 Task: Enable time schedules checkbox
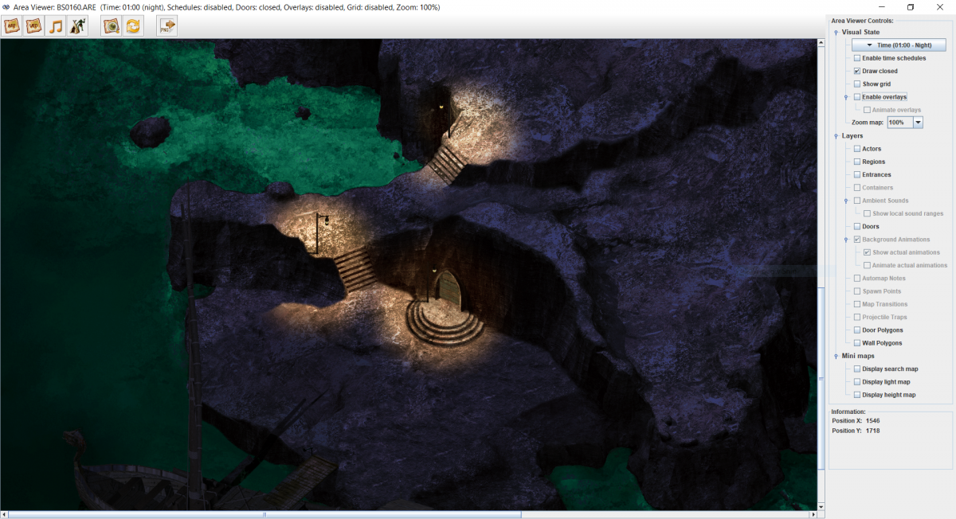[x=857, y=58]
